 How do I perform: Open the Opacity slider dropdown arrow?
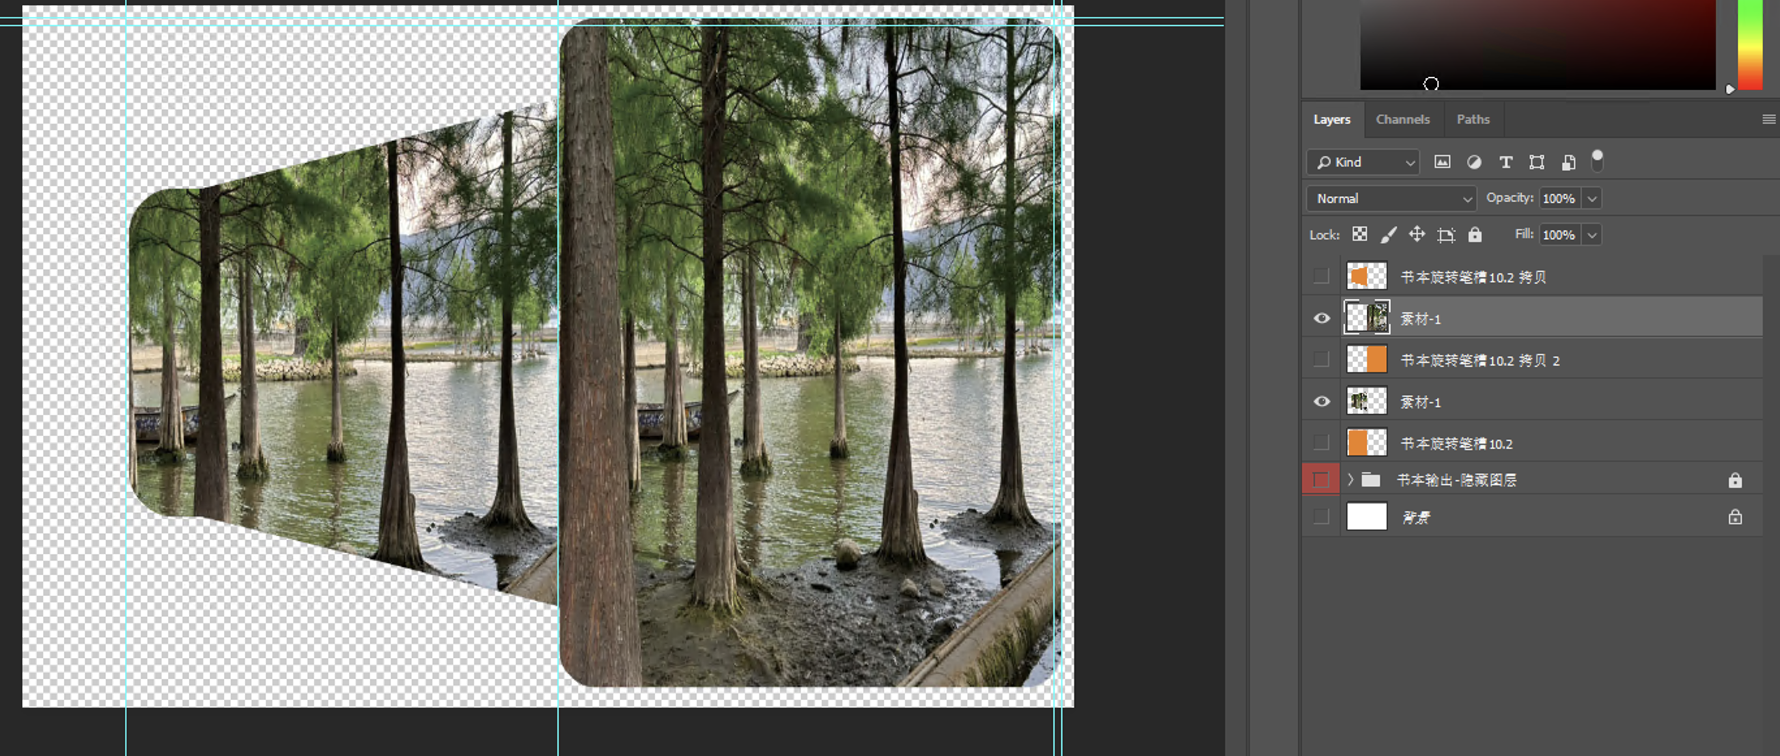[1592, 199]
